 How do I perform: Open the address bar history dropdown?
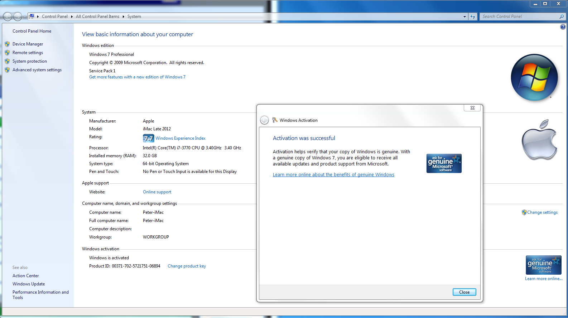tap(464, 16)
